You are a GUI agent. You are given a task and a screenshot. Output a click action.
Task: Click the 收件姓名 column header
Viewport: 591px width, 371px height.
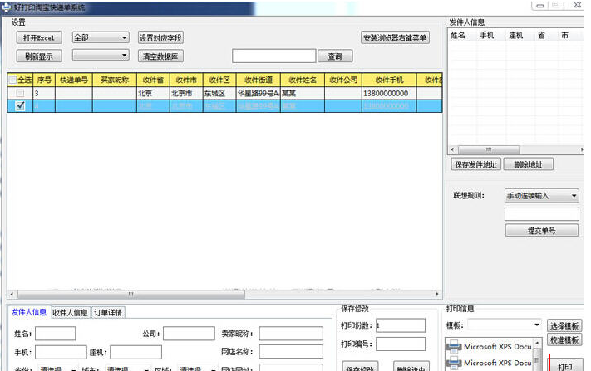click(x=303, y=81)
